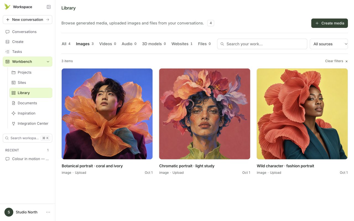Open Documents under Workbench
The height and width of the screenshot is (221, 354).
(x=31, y=103)
